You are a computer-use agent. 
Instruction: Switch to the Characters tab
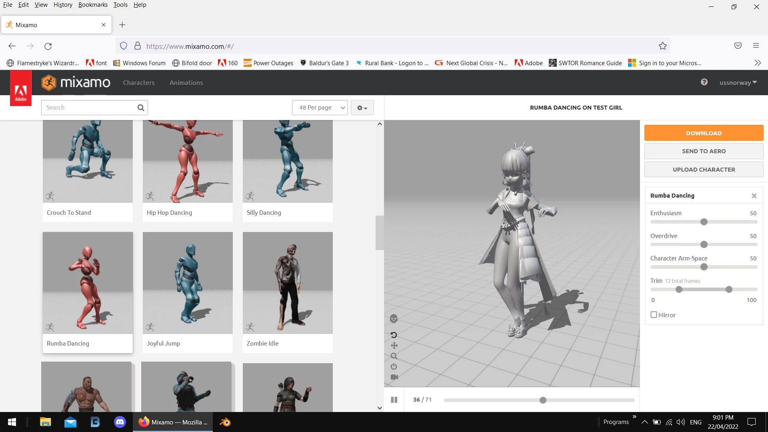click(x=138, y=82)
